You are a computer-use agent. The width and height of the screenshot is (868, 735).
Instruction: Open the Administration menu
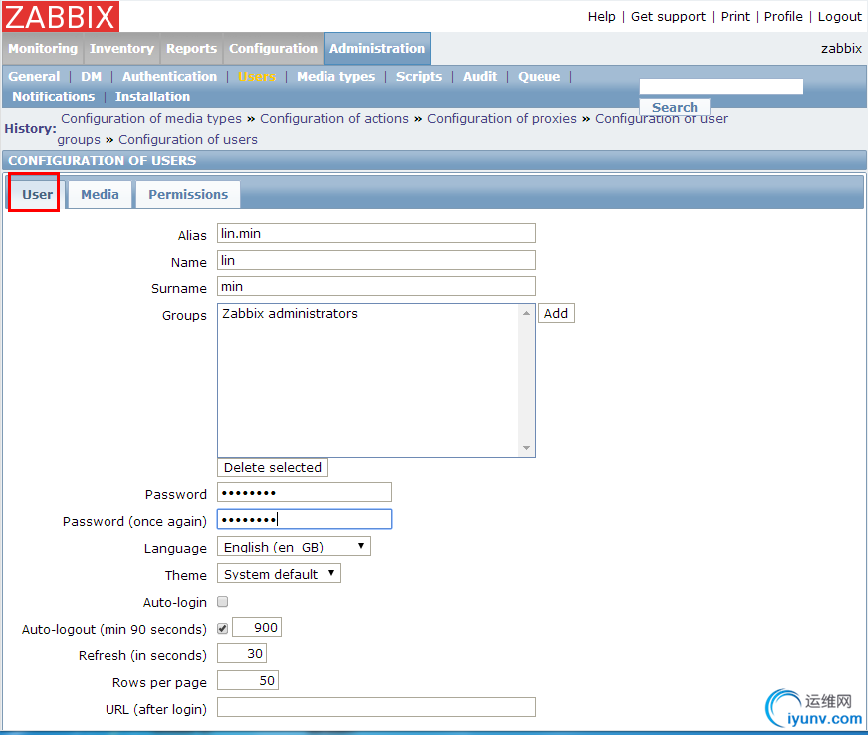pyautogui.click(x=377, y=48)
